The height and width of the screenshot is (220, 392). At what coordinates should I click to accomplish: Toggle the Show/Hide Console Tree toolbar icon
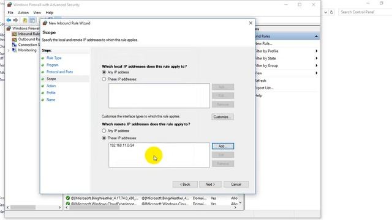32,20
